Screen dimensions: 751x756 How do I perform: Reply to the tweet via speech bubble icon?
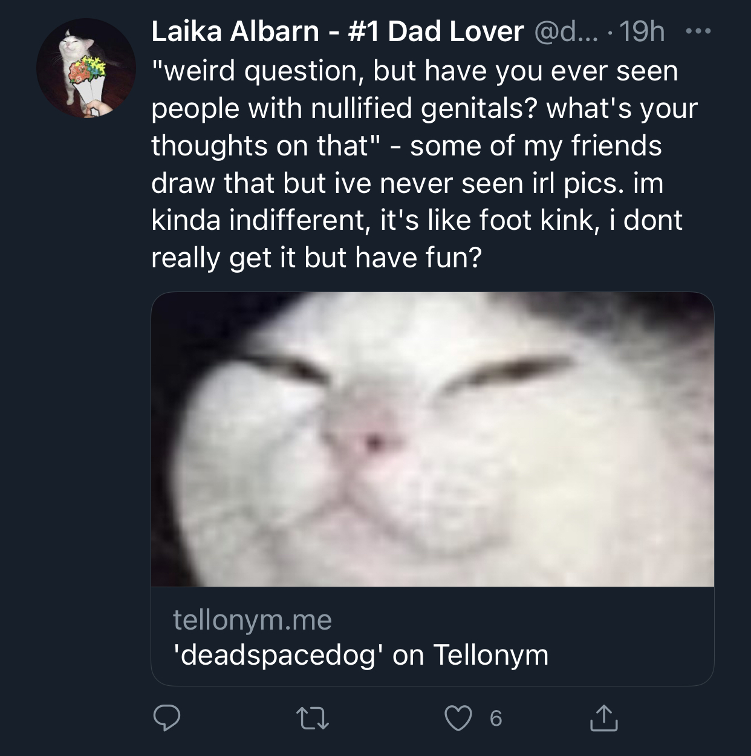(x=166, y=718)
